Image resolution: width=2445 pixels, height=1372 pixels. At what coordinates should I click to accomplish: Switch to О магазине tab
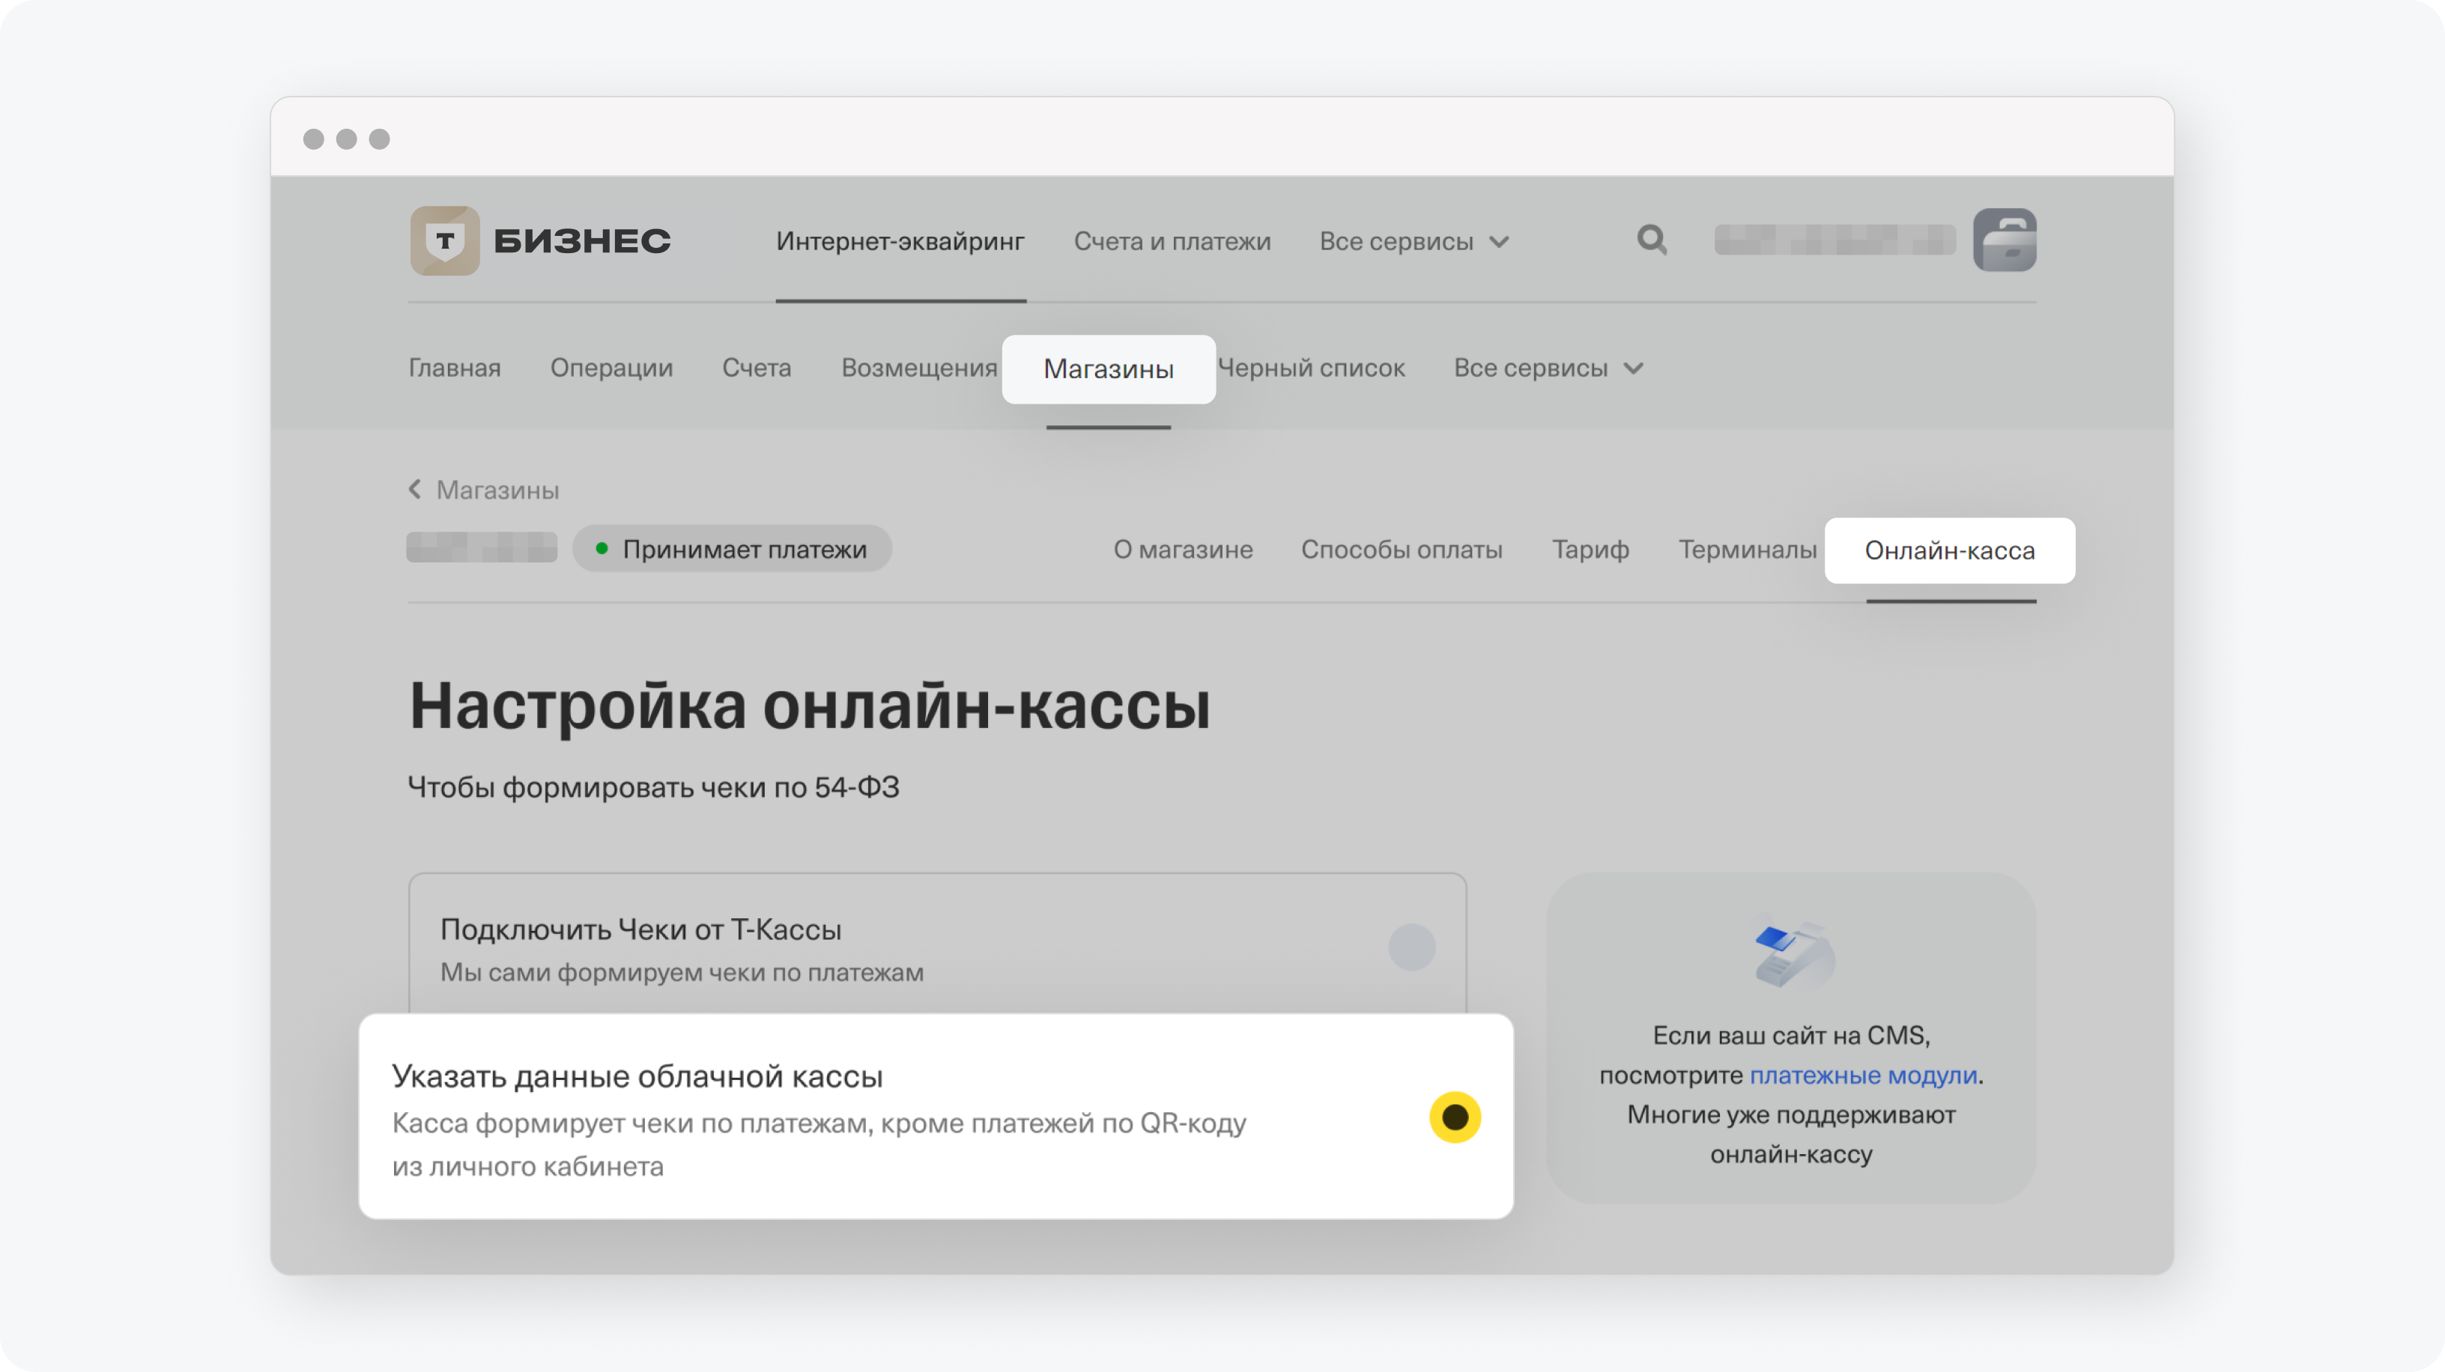1183,550
